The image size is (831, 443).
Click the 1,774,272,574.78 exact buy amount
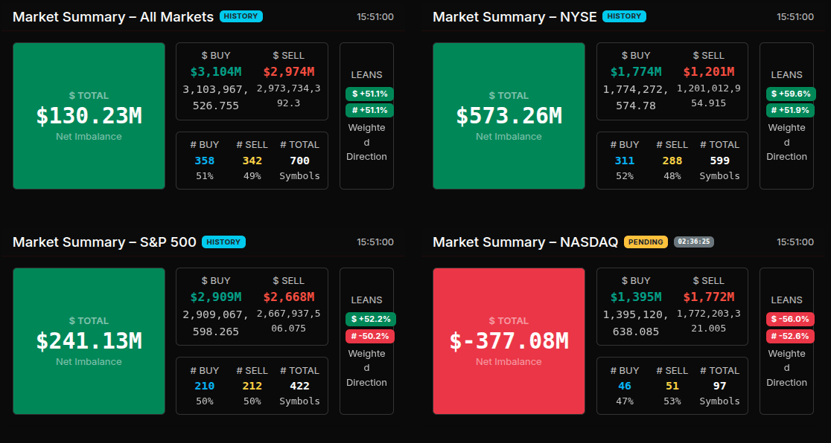pyautogui.click(x=636, y=97)
